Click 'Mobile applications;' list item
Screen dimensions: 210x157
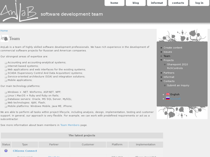tap(20, 80)
